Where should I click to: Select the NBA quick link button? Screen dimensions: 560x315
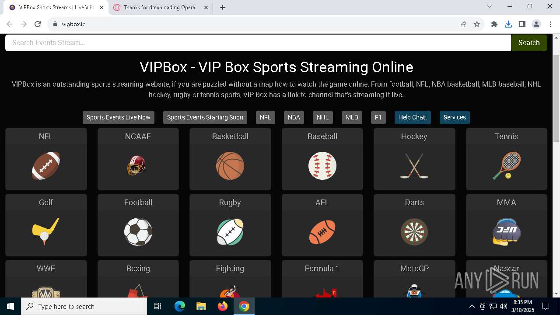click(x=294, y=117)
